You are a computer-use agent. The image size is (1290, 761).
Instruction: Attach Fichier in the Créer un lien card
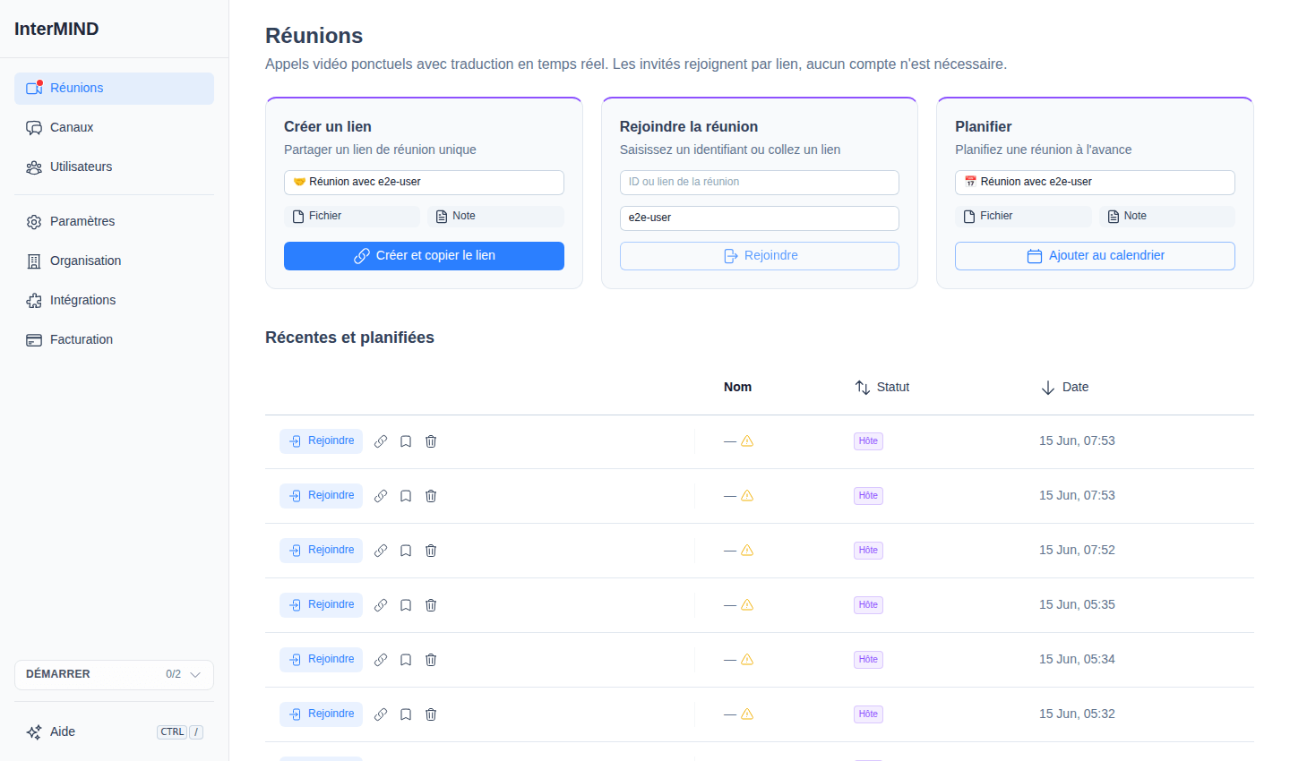click(352, 217)
